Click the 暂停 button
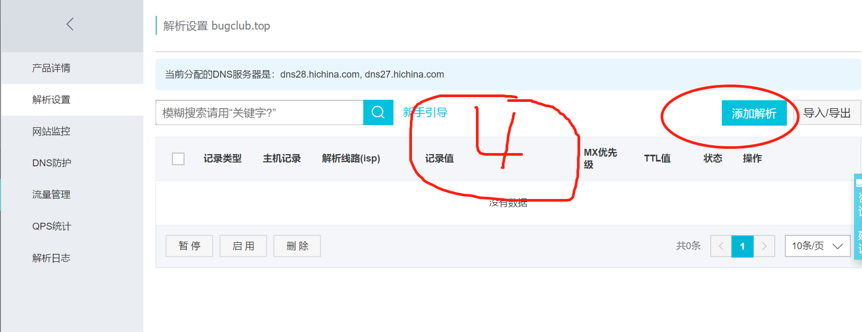 189,246
